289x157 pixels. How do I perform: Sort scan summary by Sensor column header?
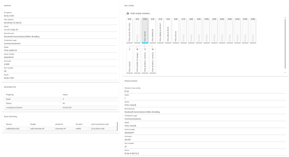[9, 124]
